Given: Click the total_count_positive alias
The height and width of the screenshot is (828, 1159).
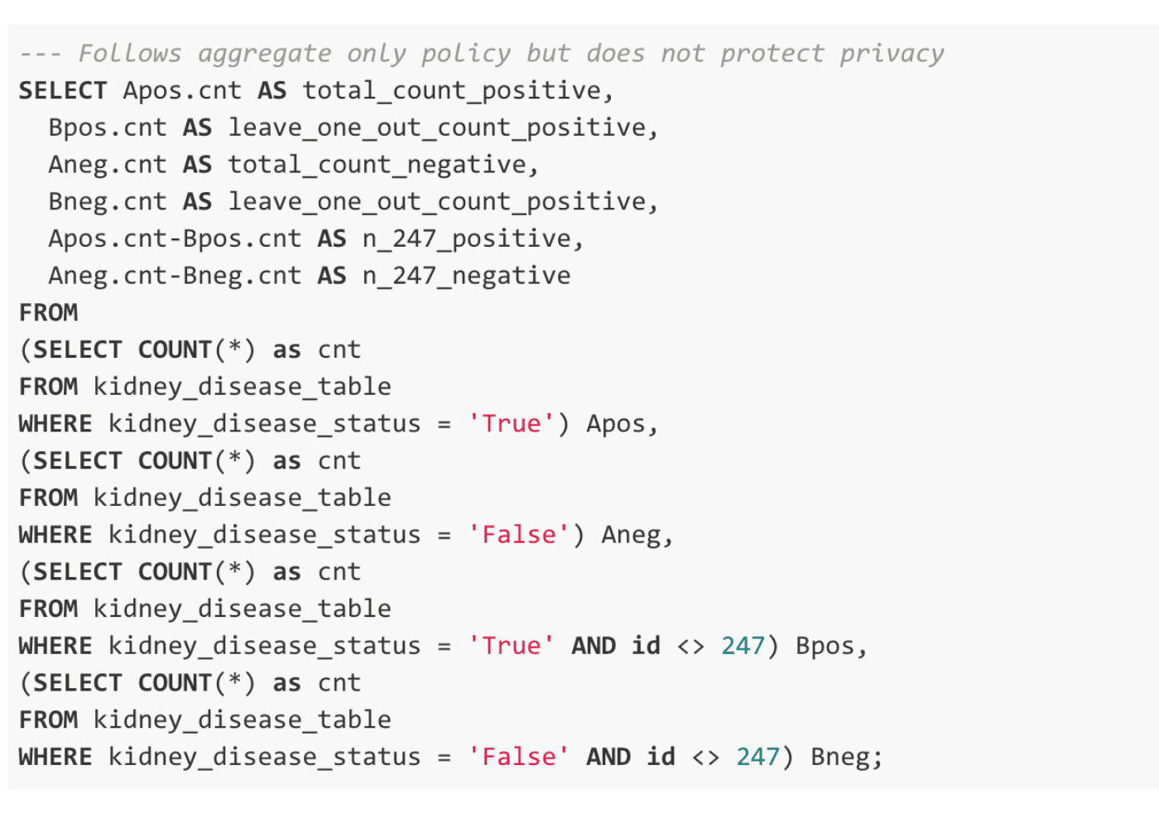Looking at the screenshot, I should click(451, 91).
